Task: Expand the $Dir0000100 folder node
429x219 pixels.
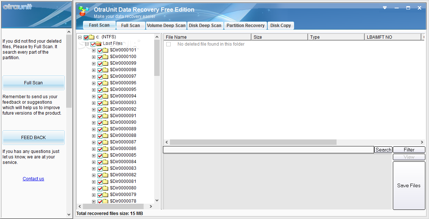Action: 94,57
